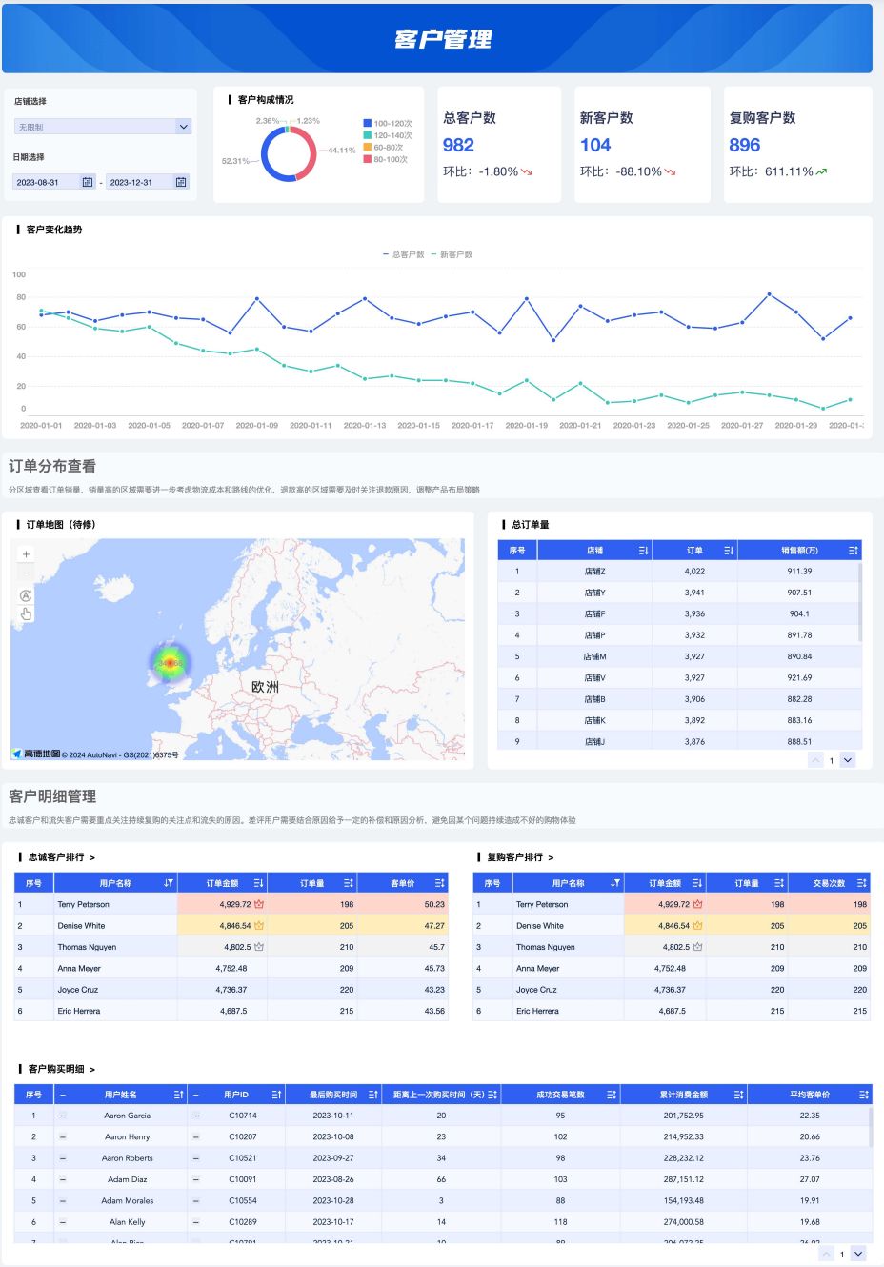The height and width of the screenshot is (1267, 884).
Task: Sort 客户购买明细 by 用户ID icon
Action: coord(276,1095)
